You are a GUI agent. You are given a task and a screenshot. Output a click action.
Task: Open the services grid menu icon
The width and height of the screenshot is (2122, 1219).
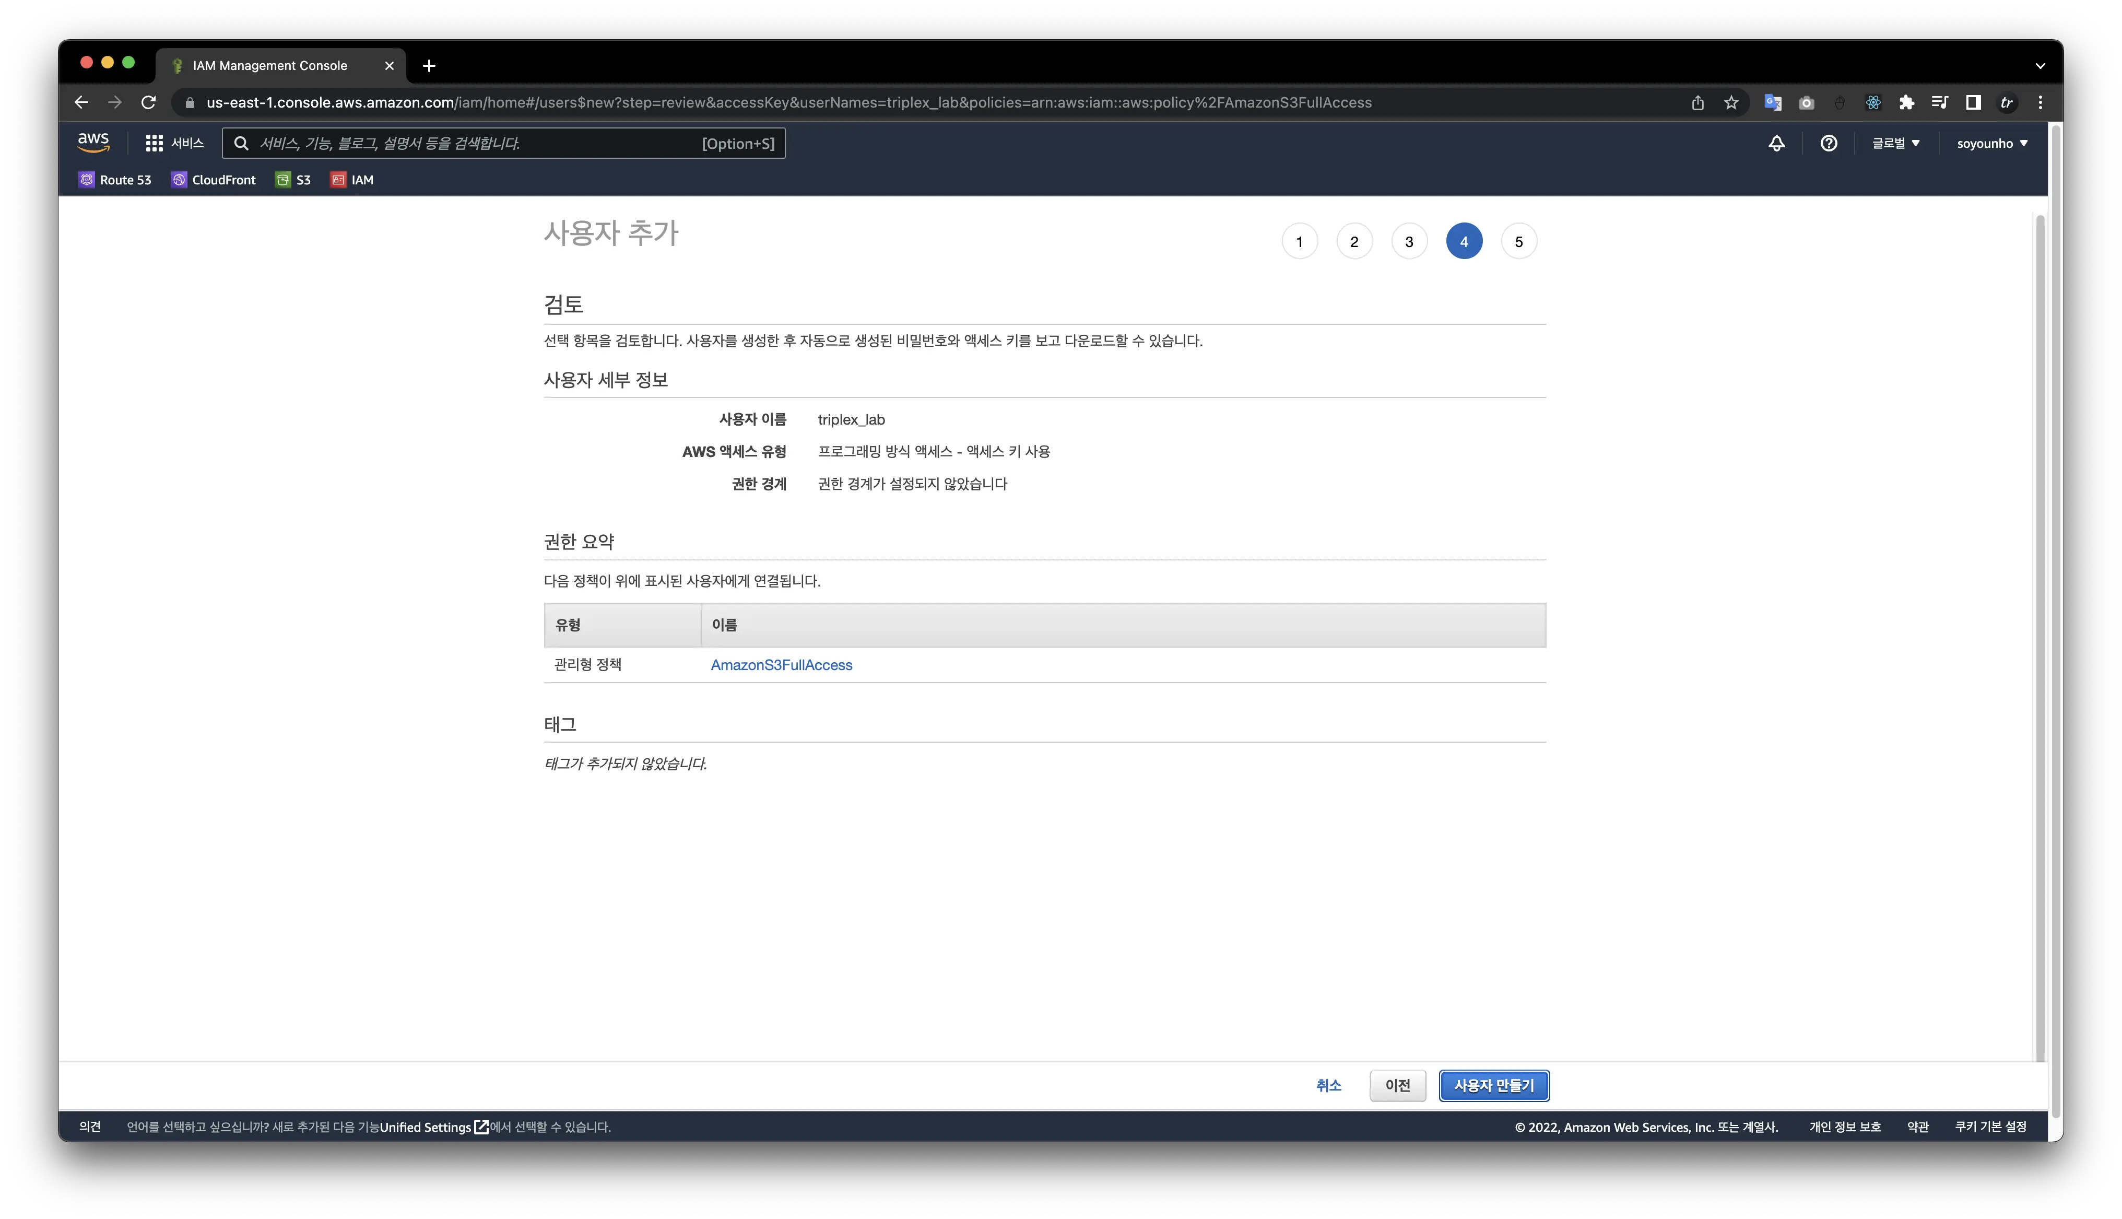click(x=154, y=143)
